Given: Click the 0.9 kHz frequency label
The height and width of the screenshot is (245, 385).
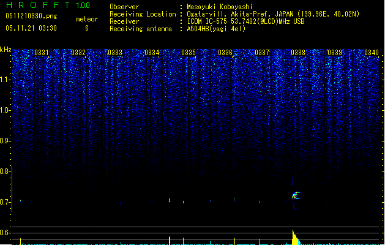Looking at the screenshot, I should 5,141.
